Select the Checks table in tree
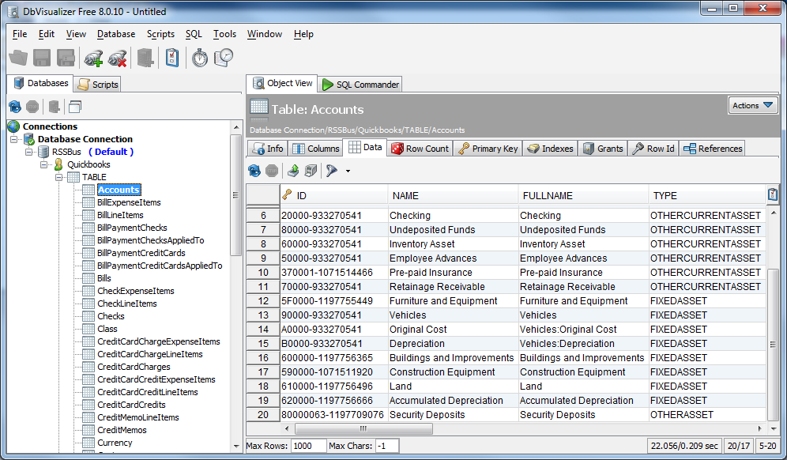This screenshot has width=787, height=460. pyautogui.click(x=111, y=316)
